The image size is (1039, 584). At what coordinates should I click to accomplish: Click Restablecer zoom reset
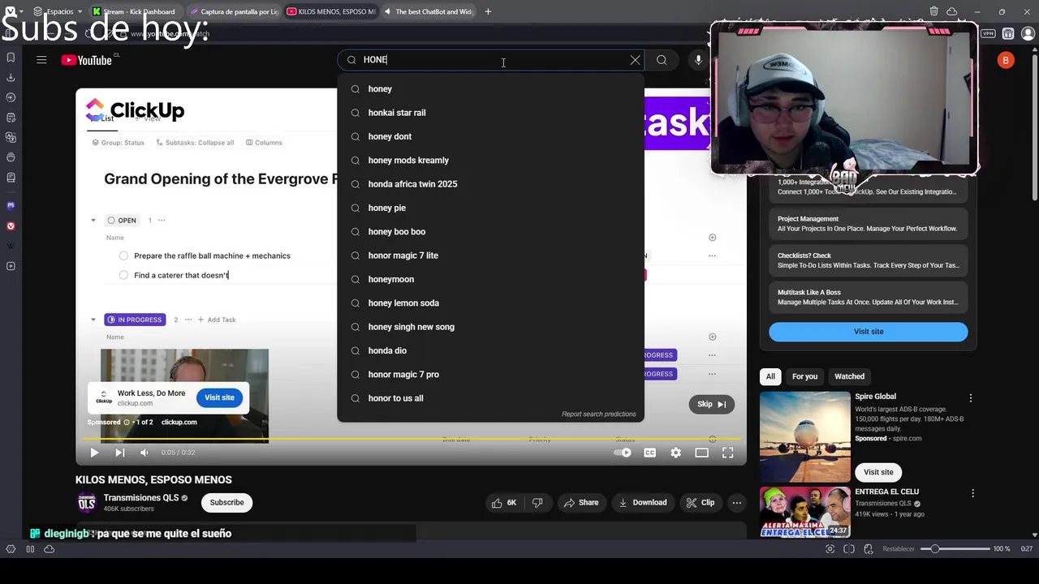click(899, 549)
